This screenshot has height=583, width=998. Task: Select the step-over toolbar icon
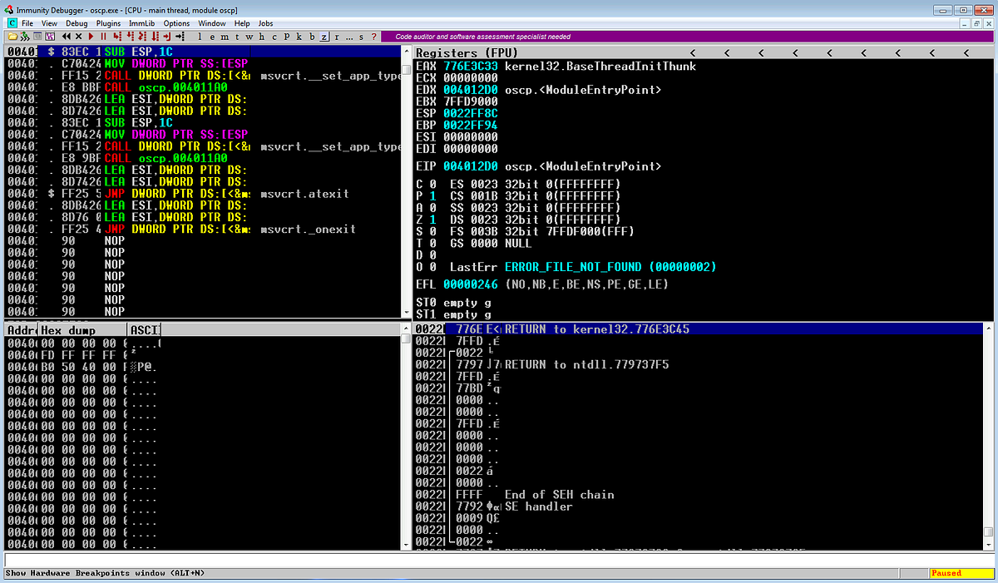pos(128,37)
